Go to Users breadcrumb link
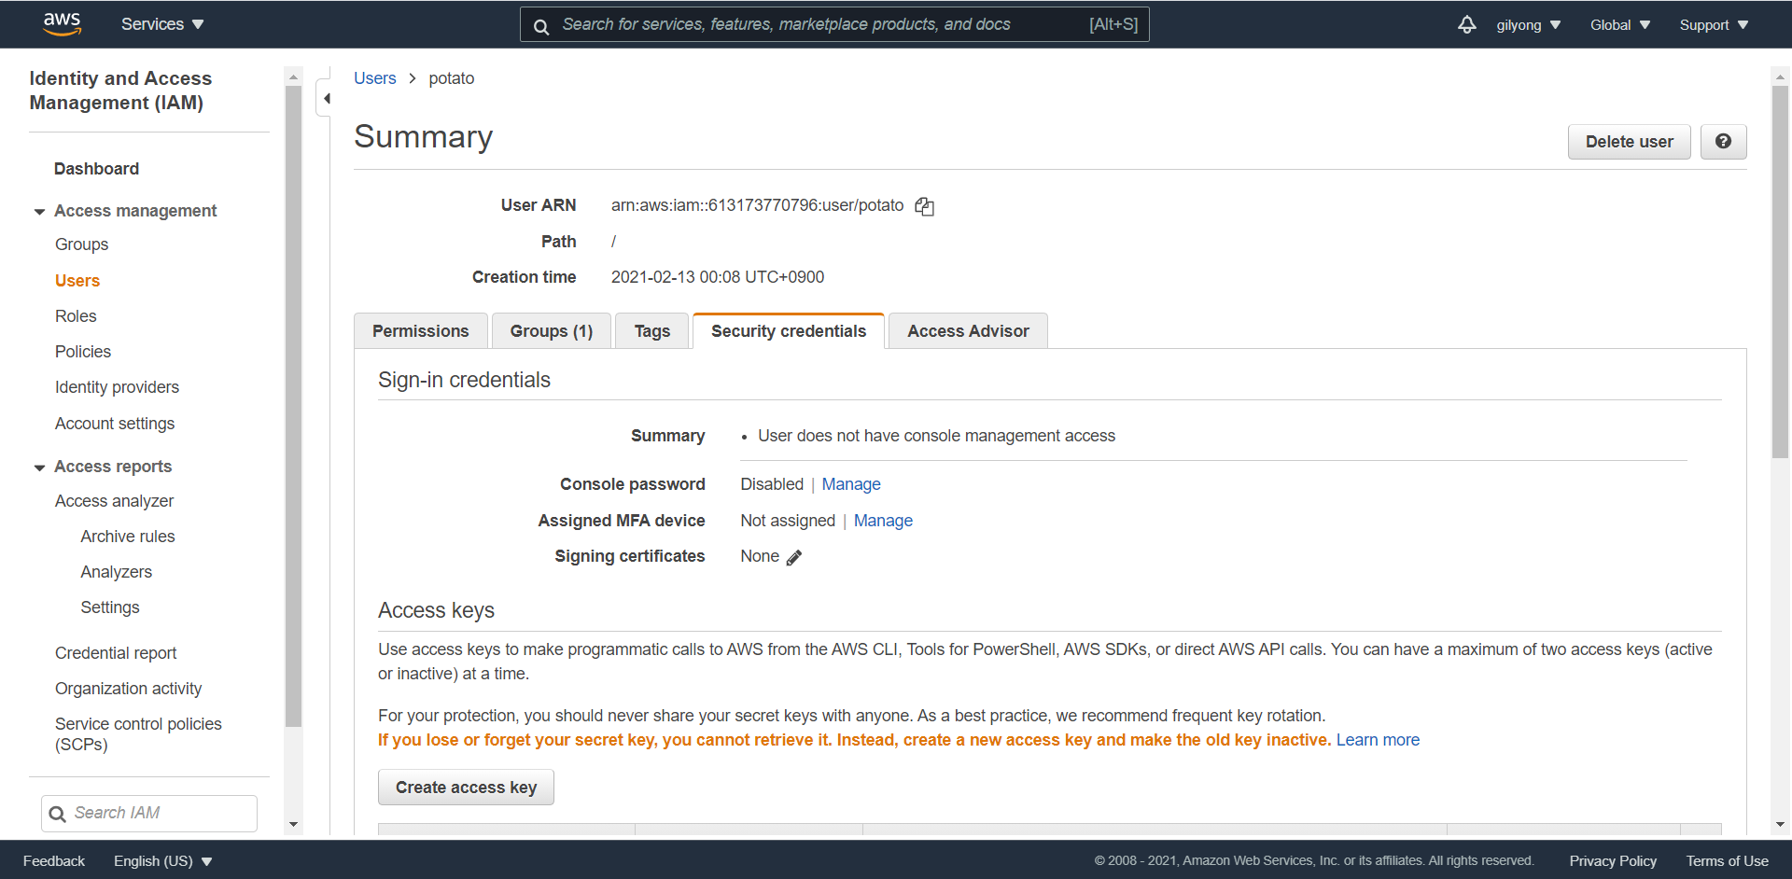1792x879 pixels. (x=375, y=78)
